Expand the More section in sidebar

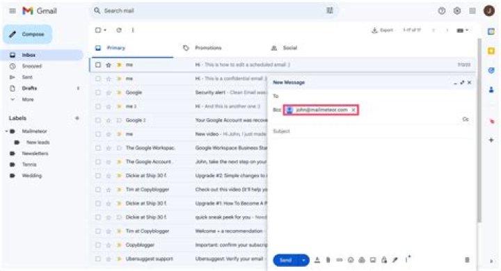click(x=27, y=99)
